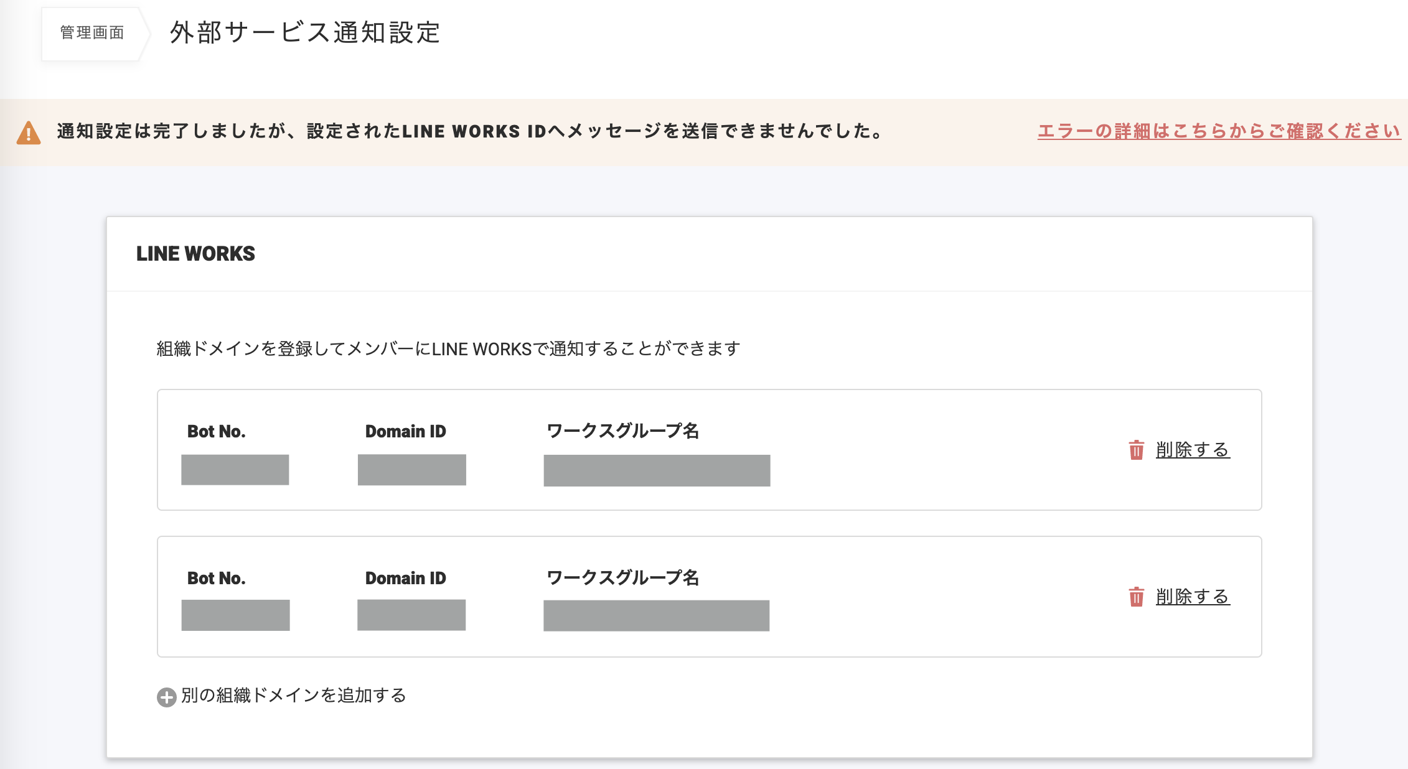Viewport: 1408px width, 769px height.
Task: Click the 外部サービス通知設定 page title
Action: tap(305, 33)
